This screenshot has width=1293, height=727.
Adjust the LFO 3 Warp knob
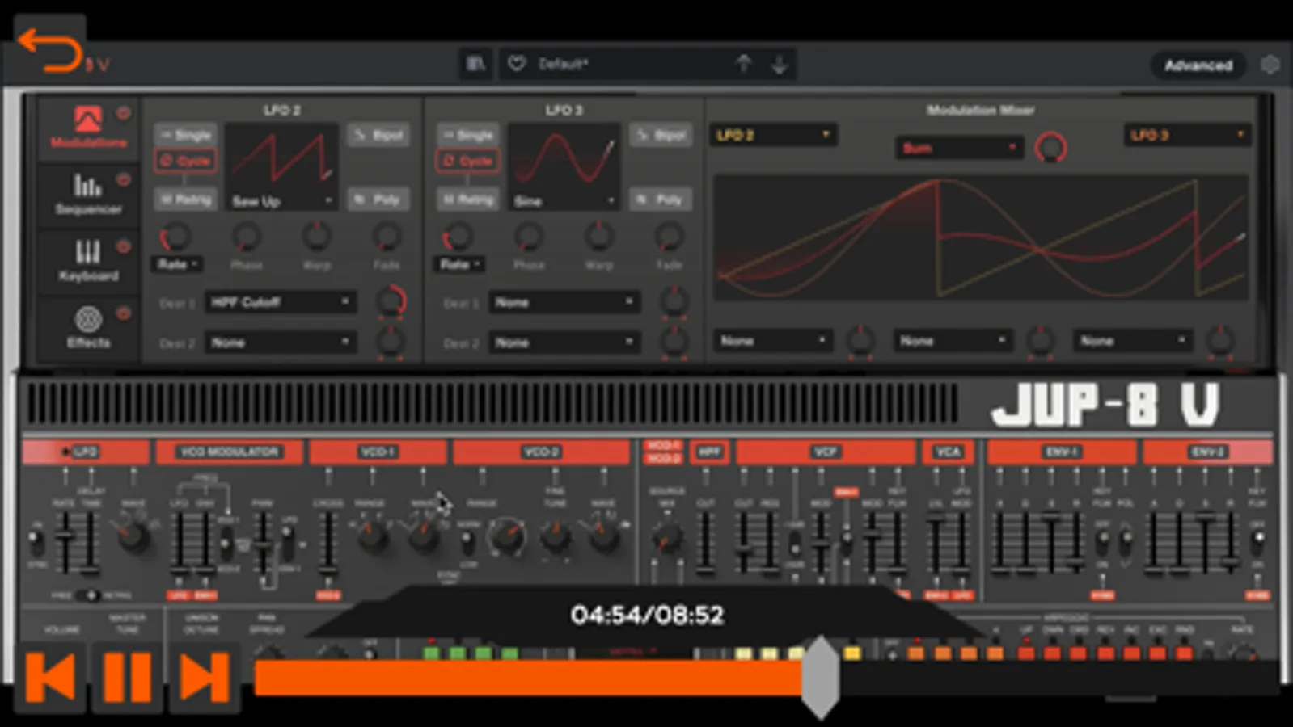point(598,237)
